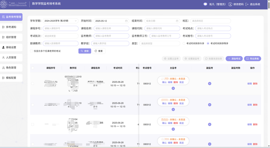This screenshot has height=148, width=270.
Task: Click 删除 in second row 主监考 card
Action: (x=175, y=103)
